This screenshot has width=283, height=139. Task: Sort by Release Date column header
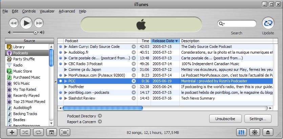click(x=165, y=41)
